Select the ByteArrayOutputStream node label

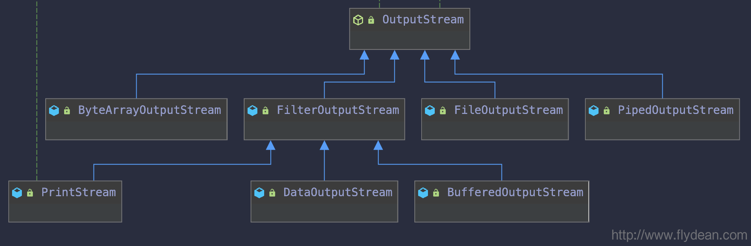pyautogui.click(x=149, y=110)
